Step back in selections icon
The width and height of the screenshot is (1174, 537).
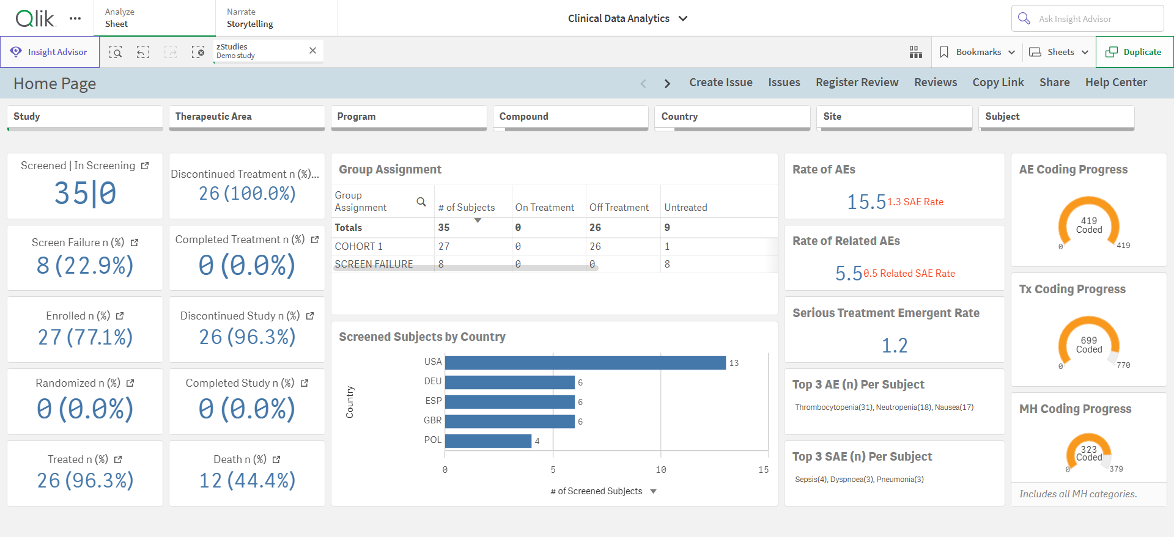[143, 52]
